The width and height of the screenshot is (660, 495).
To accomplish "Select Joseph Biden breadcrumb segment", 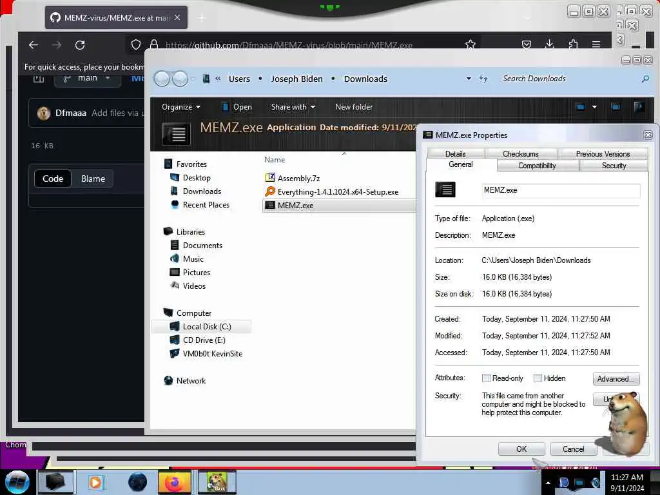I will [x=296, y=79].
